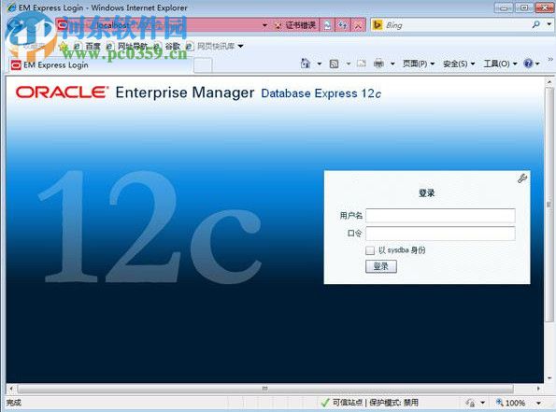The width and height of the screenshot is (556, 412).
Task: Click the Bing logo icon in search box
Action: (x=378, y=25)
